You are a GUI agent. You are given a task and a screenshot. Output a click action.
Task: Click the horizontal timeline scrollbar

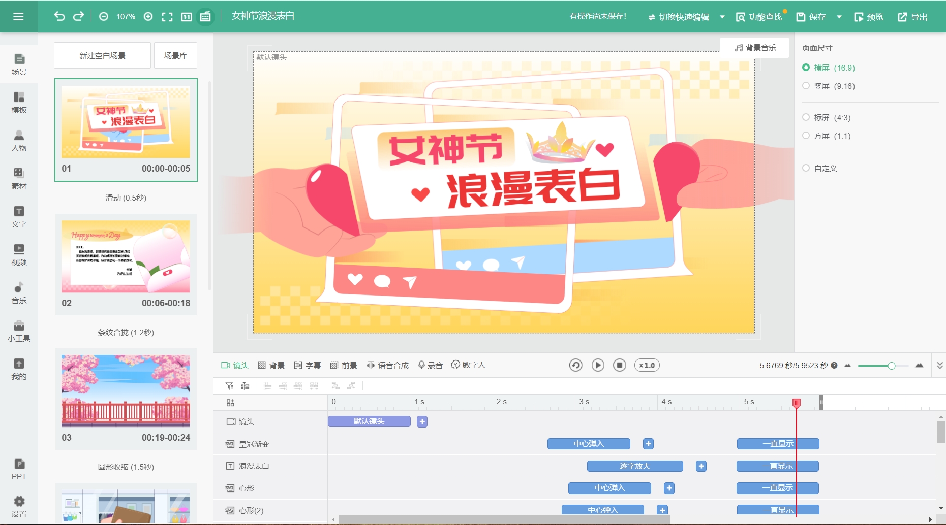tap(504, 519)
